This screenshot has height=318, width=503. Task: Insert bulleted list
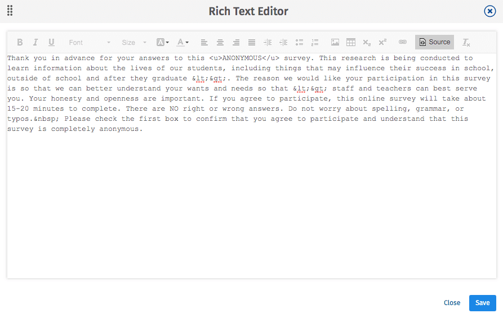[x=299, y=42]
